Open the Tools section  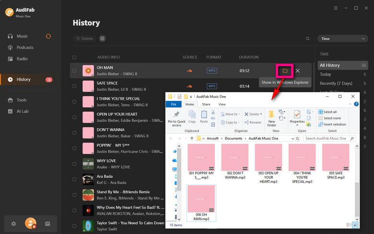22,100
